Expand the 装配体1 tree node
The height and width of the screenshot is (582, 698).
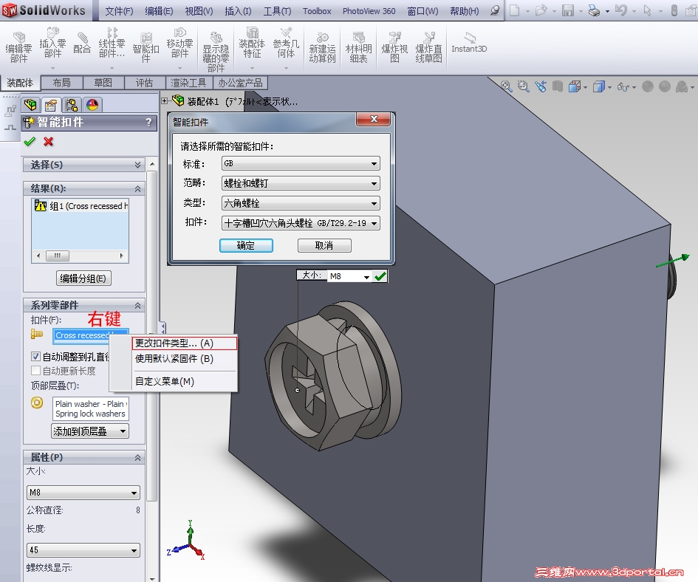(164, 101)
